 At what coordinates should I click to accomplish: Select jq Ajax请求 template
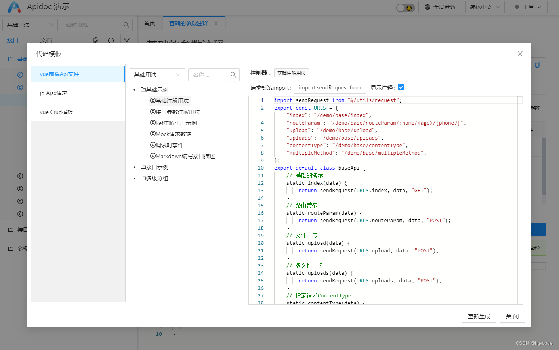78,93
